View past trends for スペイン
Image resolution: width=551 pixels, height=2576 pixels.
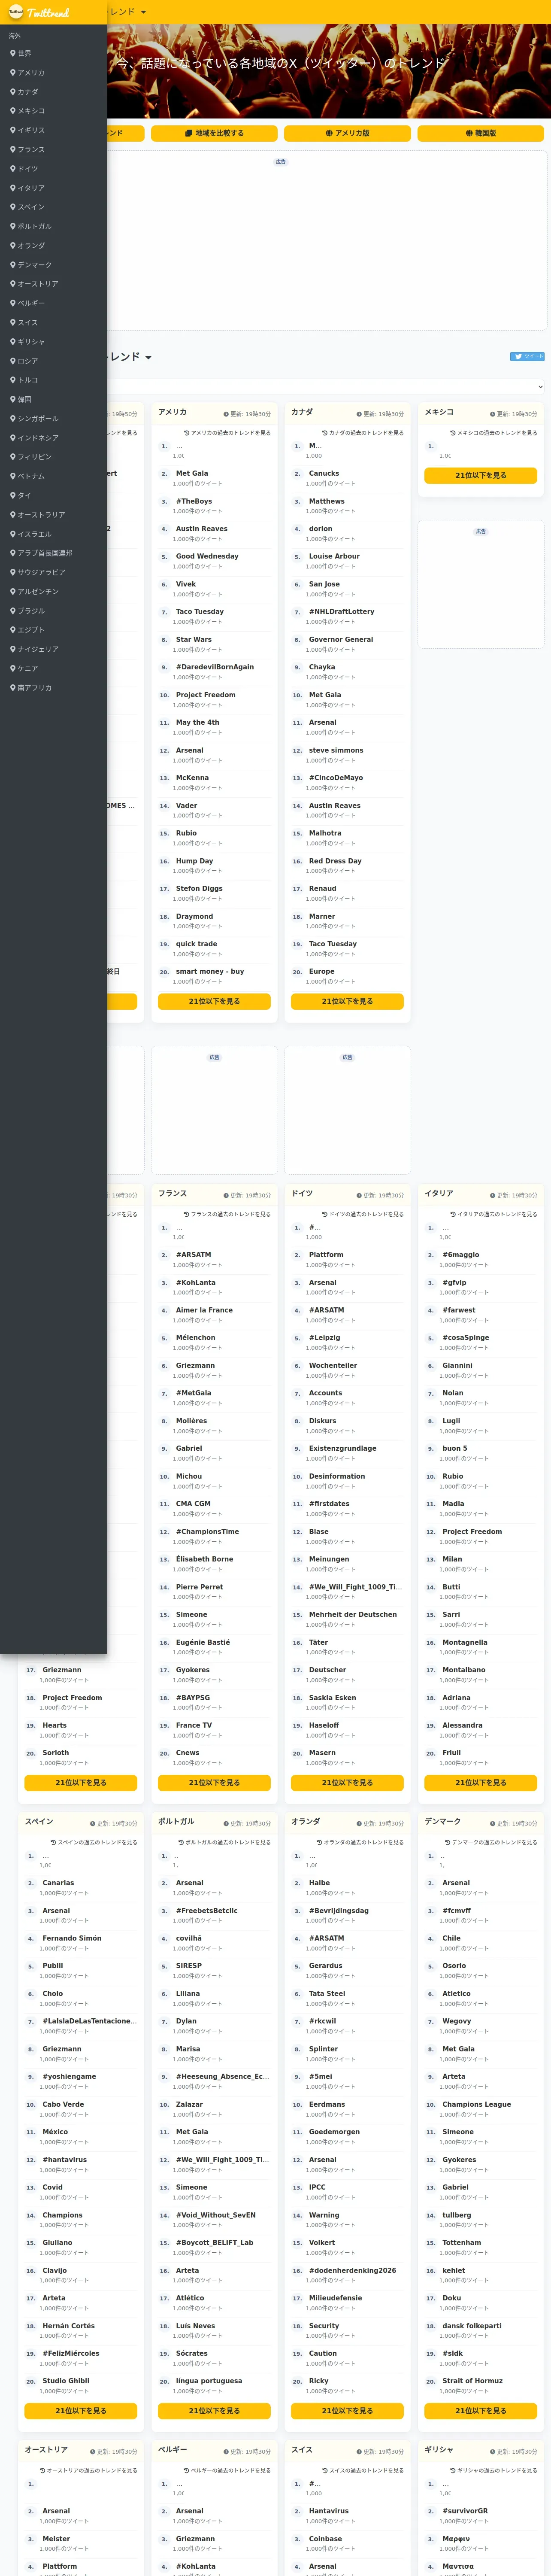(94, 1842)
